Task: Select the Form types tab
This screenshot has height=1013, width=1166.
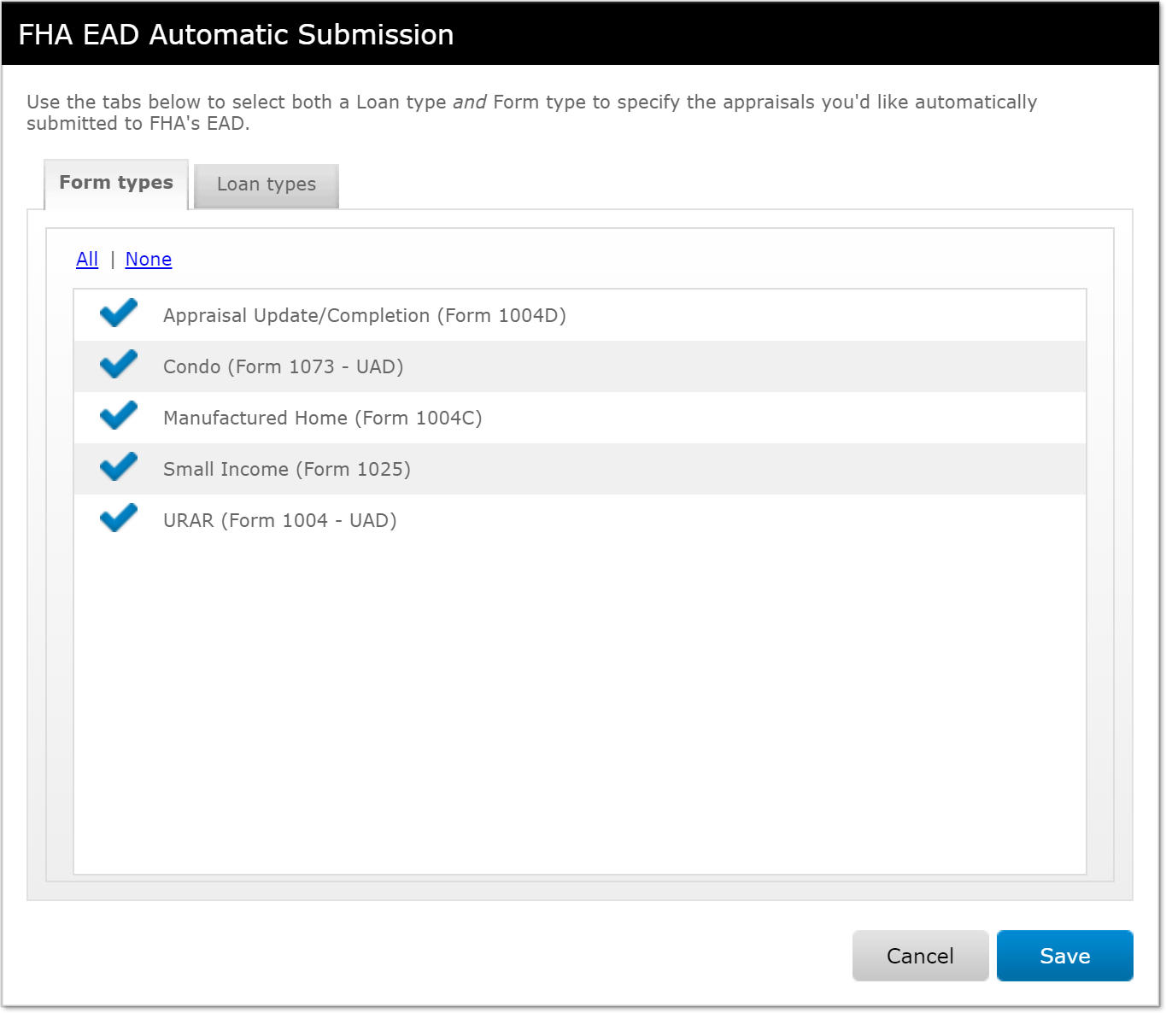Action: (x=116, y=184)
